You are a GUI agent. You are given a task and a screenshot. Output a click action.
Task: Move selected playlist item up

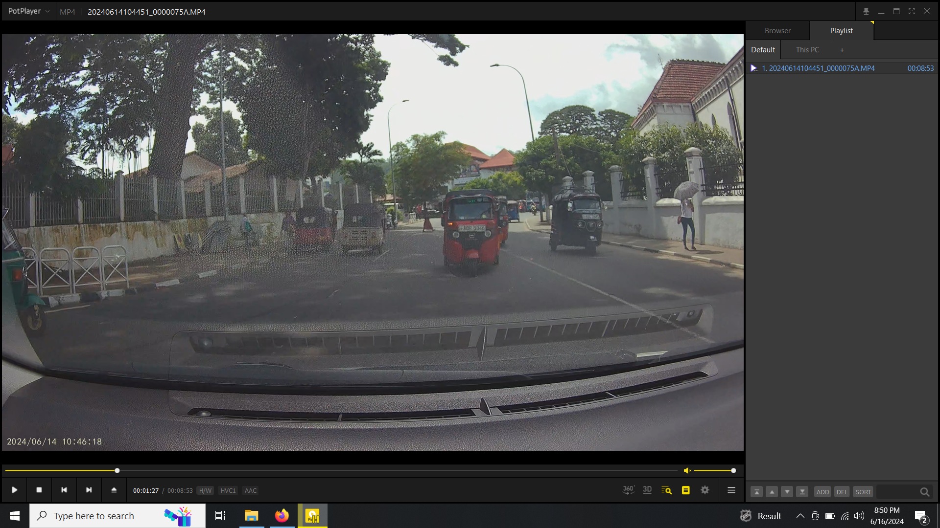pyautogui.click(x=772, y=492)
